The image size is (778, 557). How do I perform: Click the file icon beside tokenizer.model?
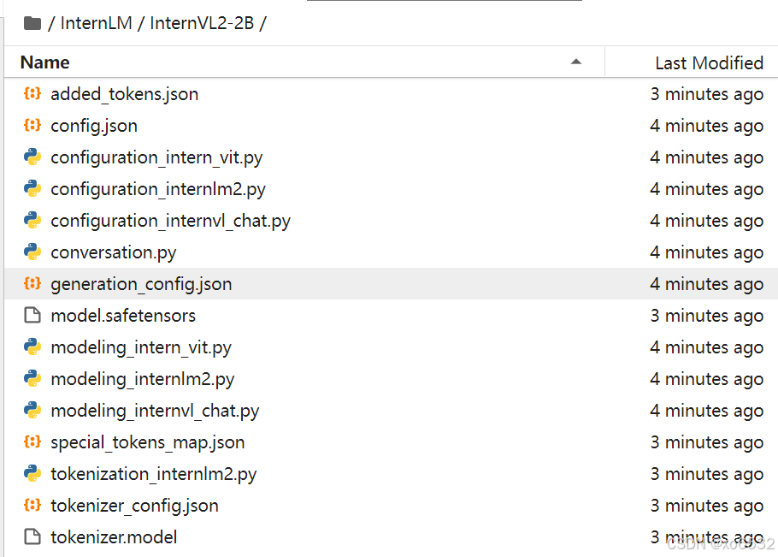(32, 536)
